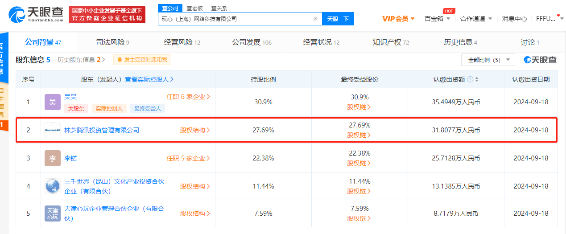Click the 发生变更时通知我 button
This screenshot has height=234, width=566.
(142, 60)
